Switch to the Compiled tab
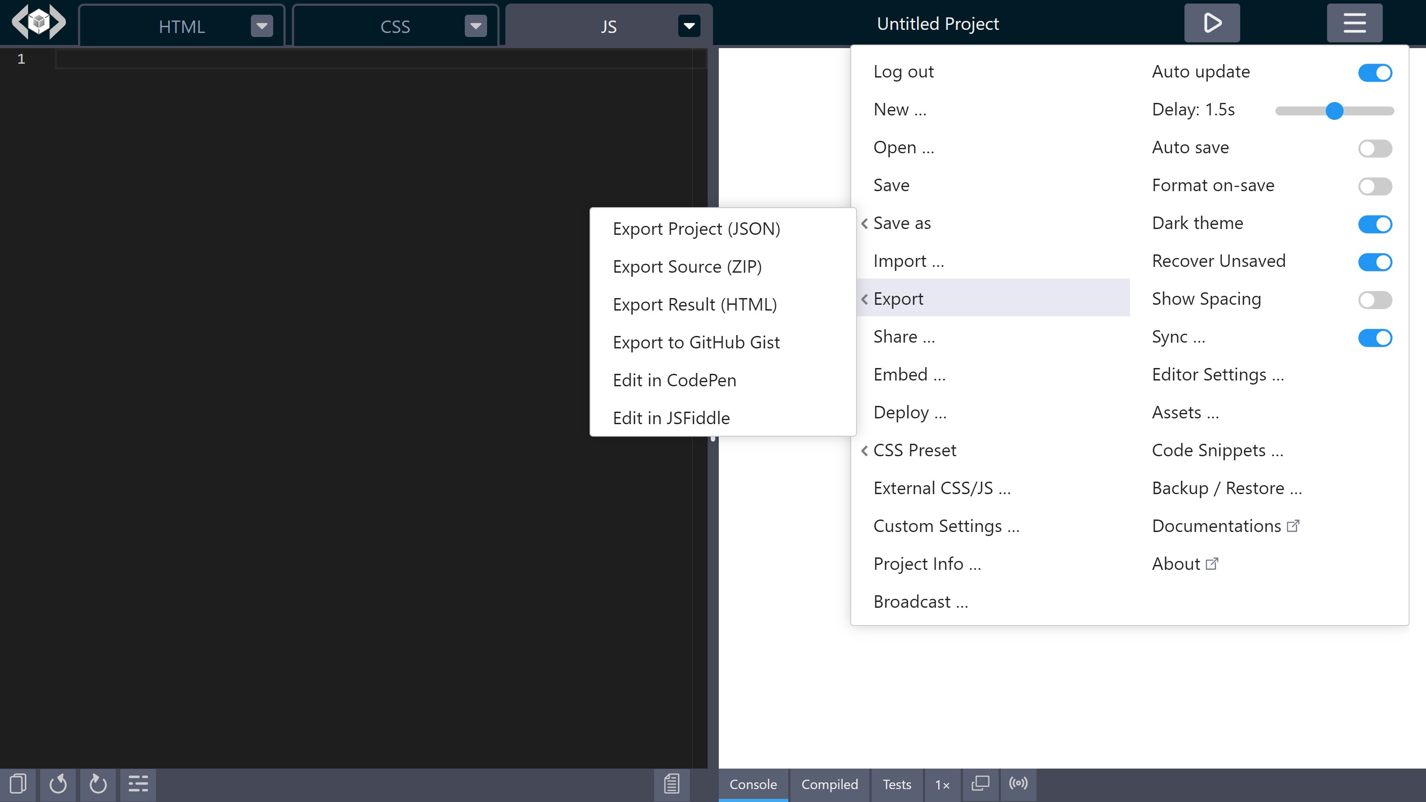Screen dimensions: 1426x802 coord(829,784)
